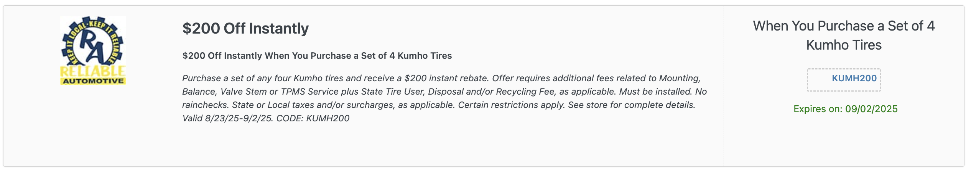Viewport: 971px width, 174px height.
Task: Click 'See store for complete details' text
Action: click(632, 105)
